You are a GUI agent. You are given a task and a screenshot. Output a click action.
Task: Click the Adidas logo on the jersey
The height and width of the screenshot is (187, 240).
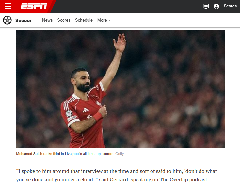(x=86, y=110)
